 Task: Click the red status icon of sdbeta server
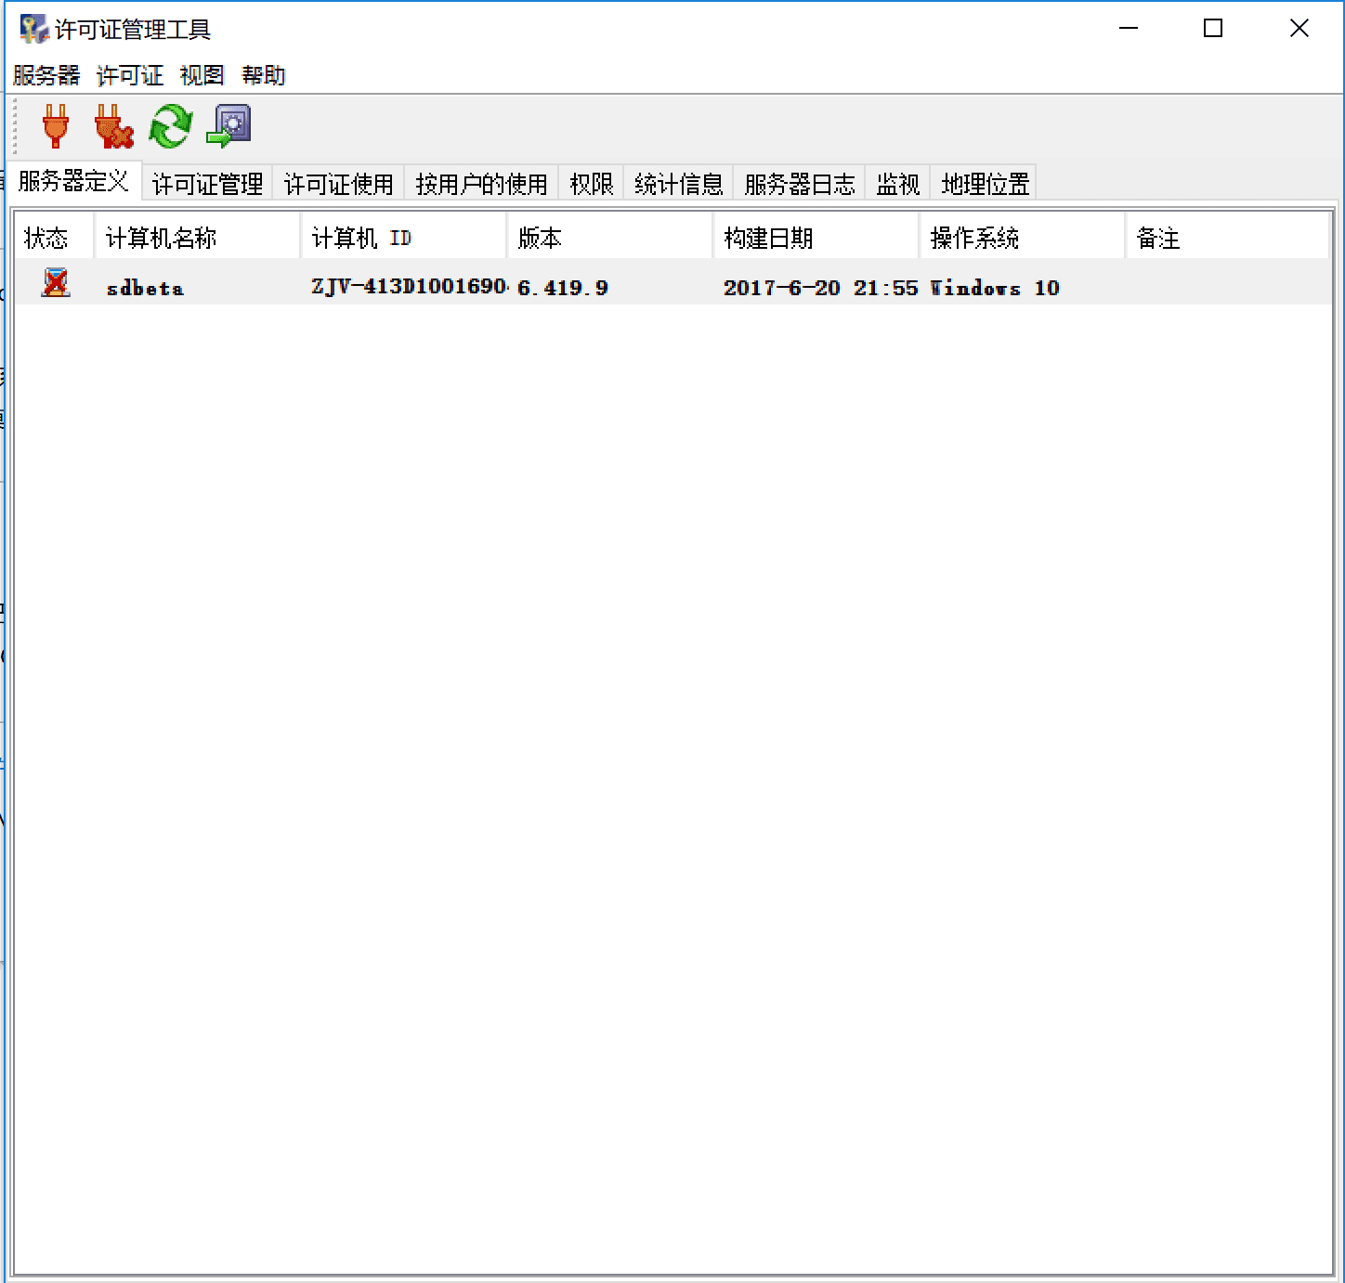coord(54,286)
